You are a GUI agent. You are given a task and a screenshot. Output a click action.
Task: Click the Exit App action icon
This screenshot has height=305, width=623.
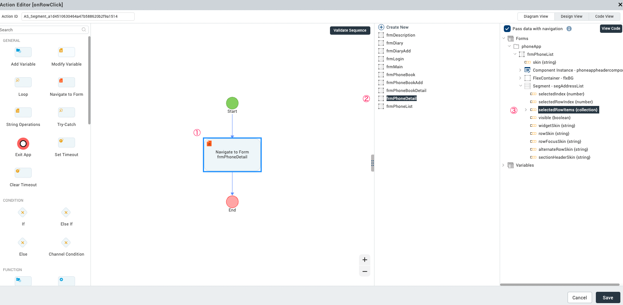pyautogui.click(x=23, y=144)
